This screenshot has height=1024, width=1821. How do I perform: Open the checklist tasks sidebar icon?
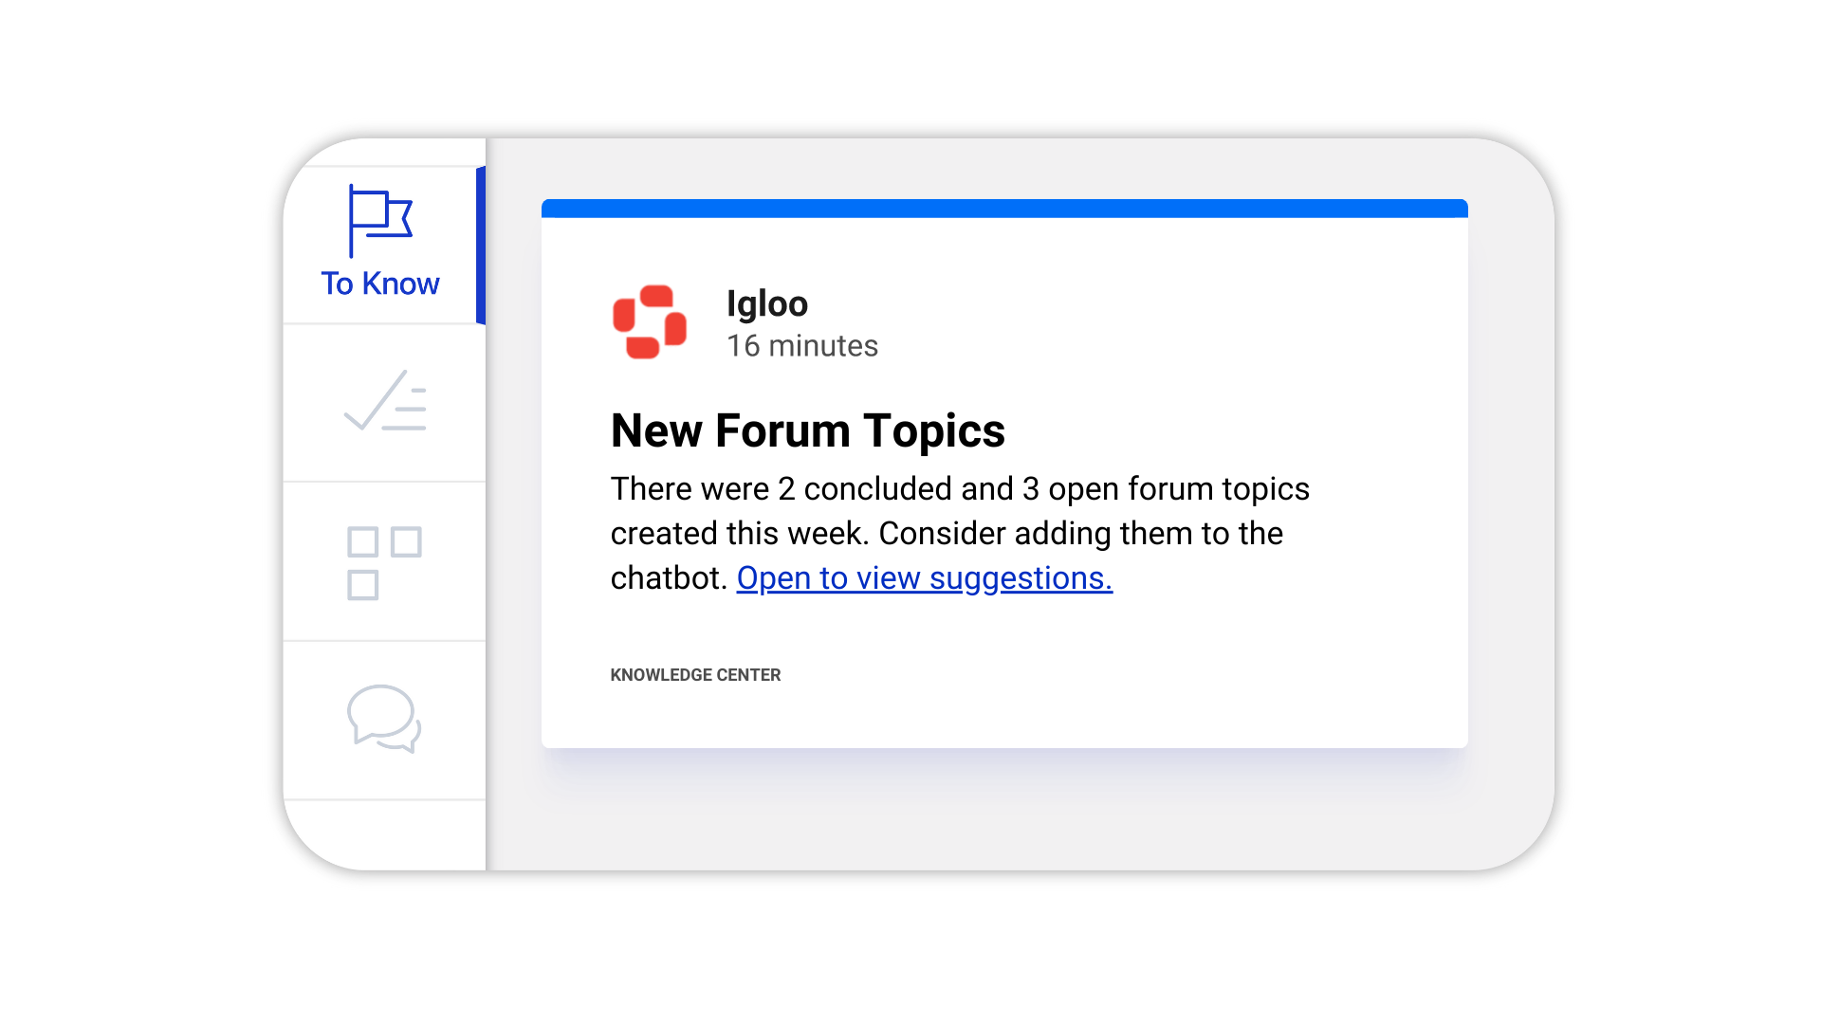tap(385, 402)
